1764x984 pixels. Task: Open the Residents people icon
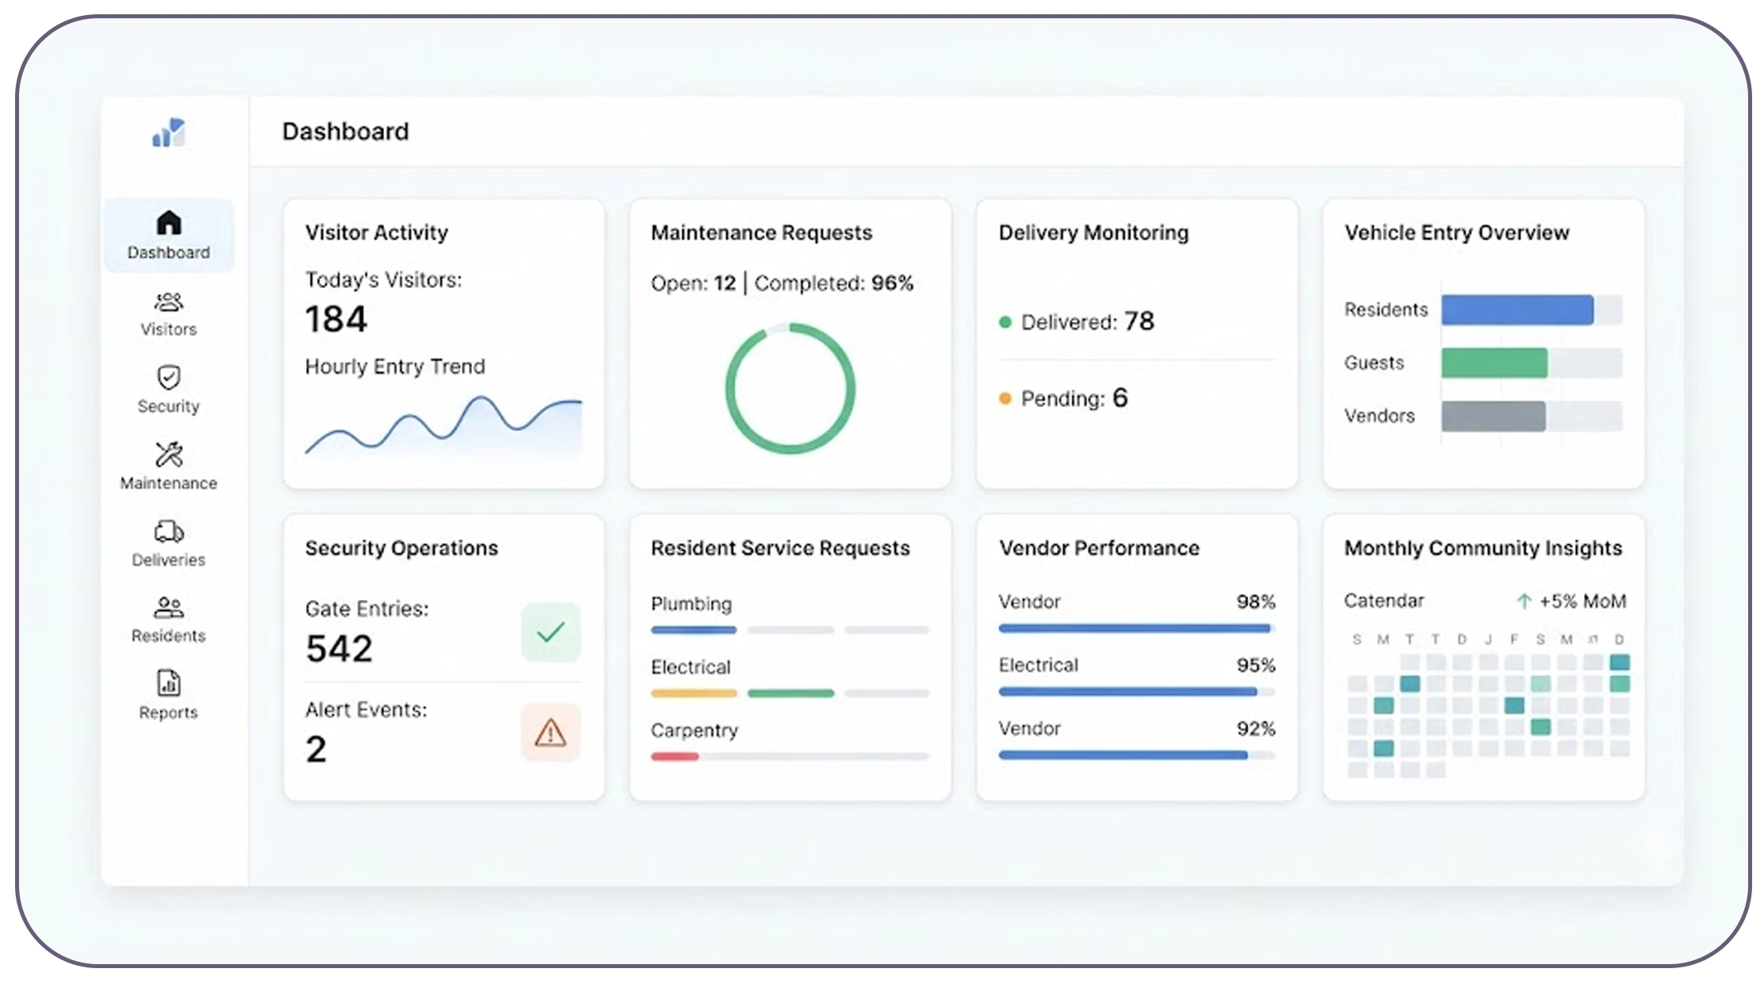point(168,608)
